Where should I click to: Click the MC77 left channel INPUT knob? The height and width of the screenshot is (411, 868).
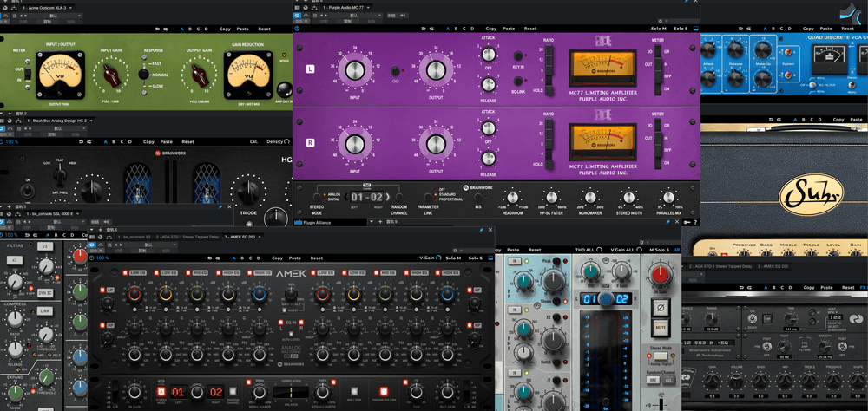[355, 70]
